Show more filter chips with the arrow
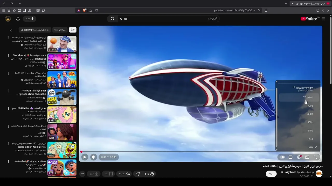The image size is (332, 186). (11, 30)
